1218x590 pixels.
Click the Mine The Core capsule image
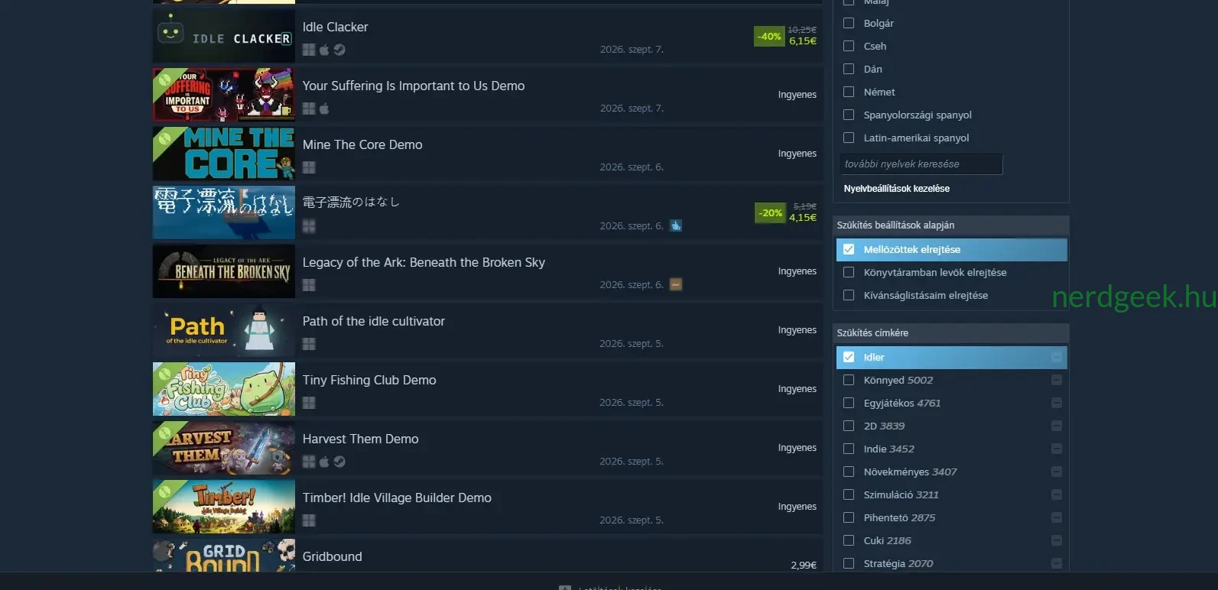224,154
